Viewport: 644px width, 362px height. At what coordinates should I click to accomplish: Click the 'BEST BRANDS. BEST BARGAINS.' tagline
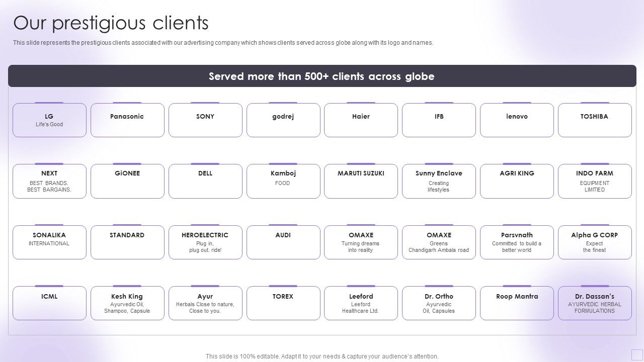49,187
